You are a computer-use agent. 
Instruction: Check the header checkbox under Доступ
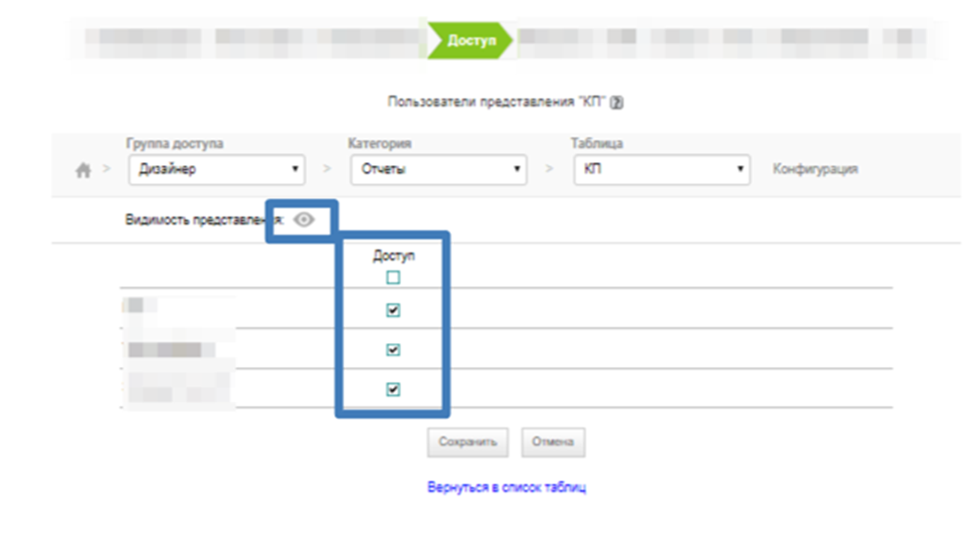pyautogui.click(x=393, y=278)
